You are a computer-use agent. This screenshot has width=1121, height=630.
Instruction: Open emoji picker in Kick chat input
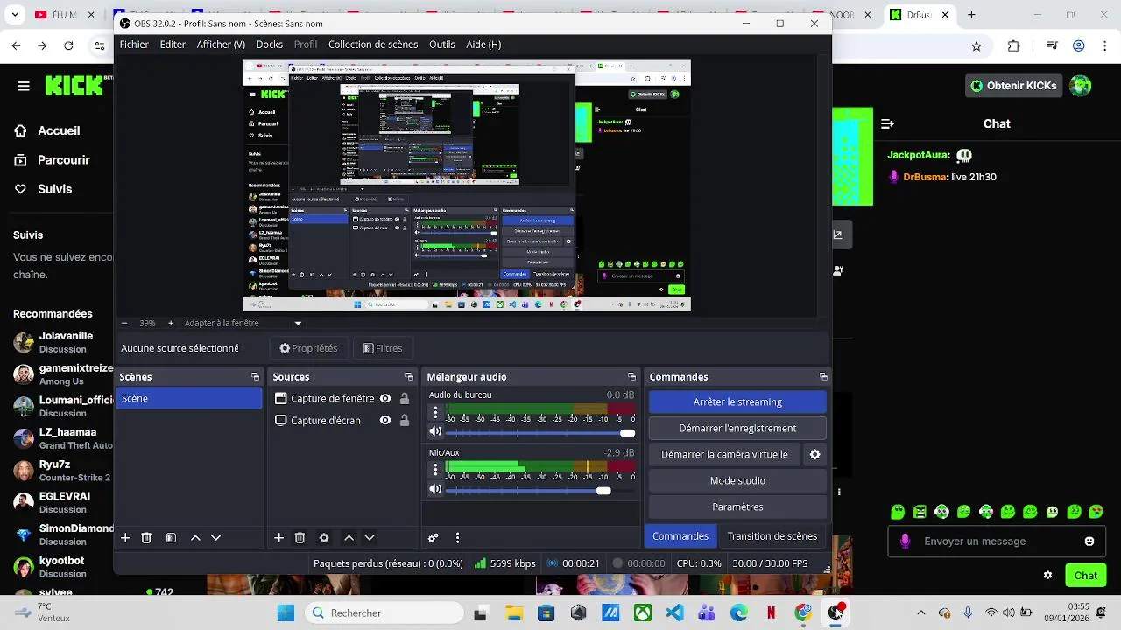click(1089, 542)
